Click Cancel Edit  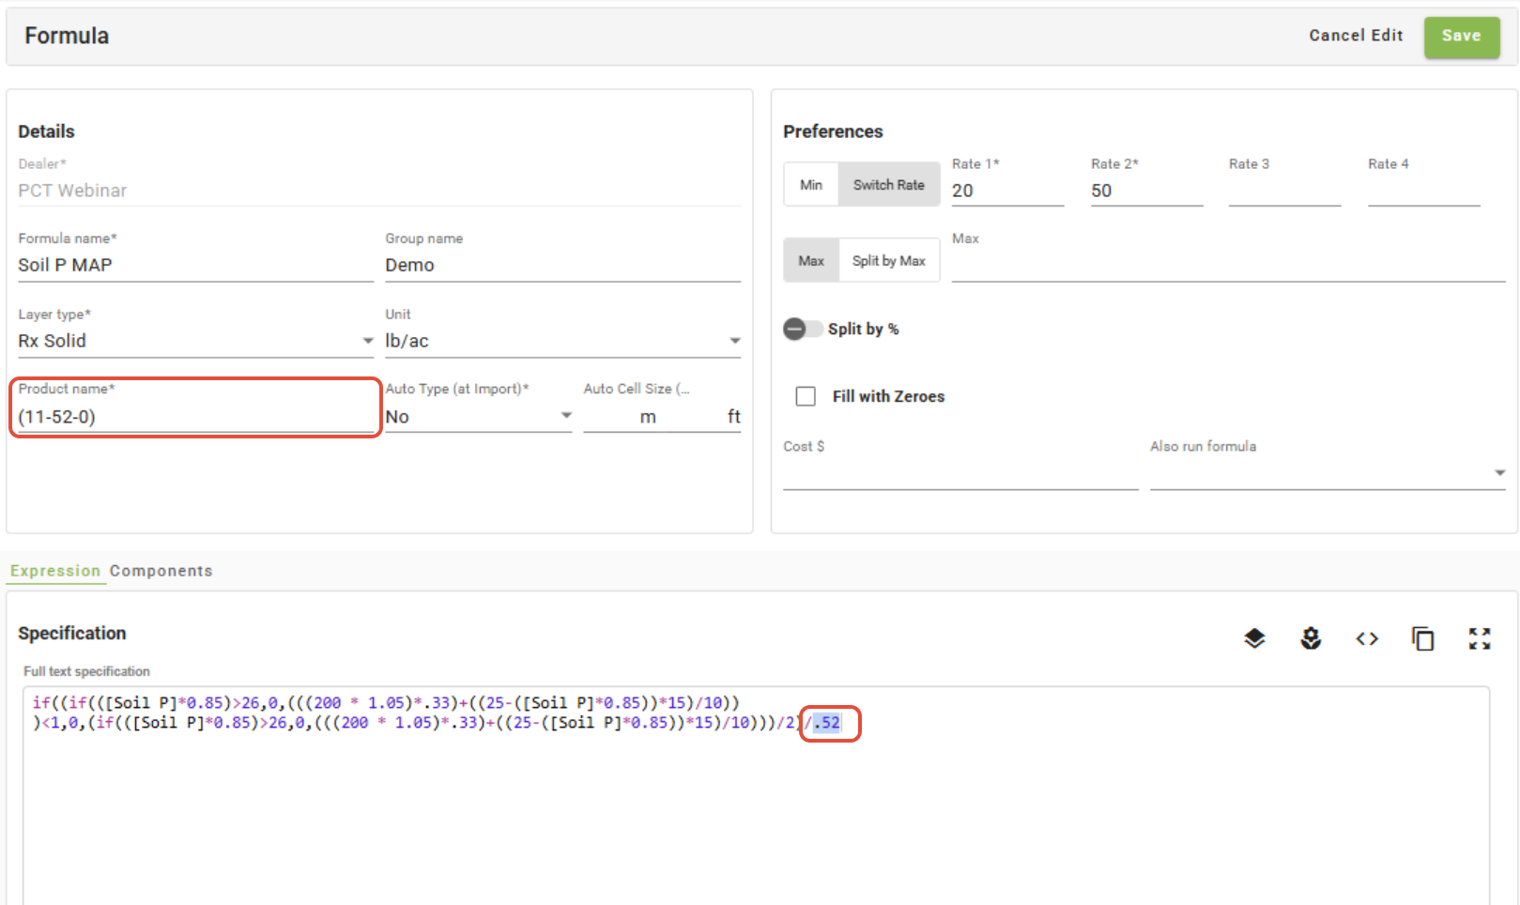click(1356, 36)
